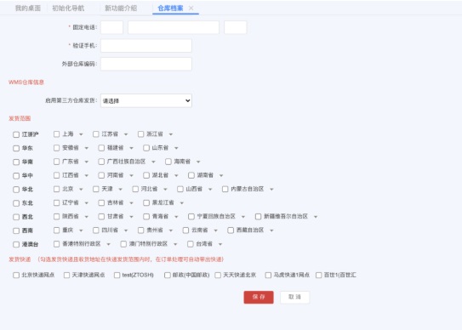Open the 启用第三方仓库发货 select box
The width and height of the screenshot is (462, 330).
point(146,100)
